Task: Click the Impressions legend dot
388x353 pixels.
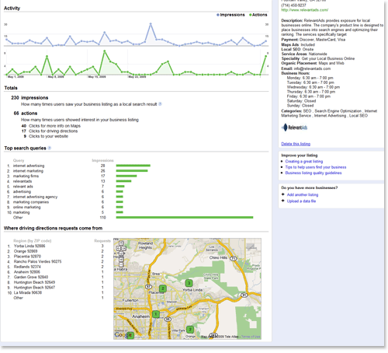Action: tap(218, 15)
